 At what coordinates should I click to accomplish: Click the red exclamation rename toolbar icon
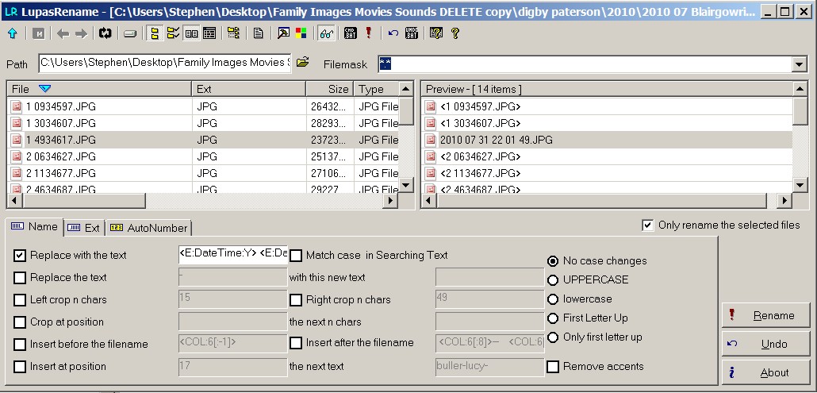[x=369, y=34]
